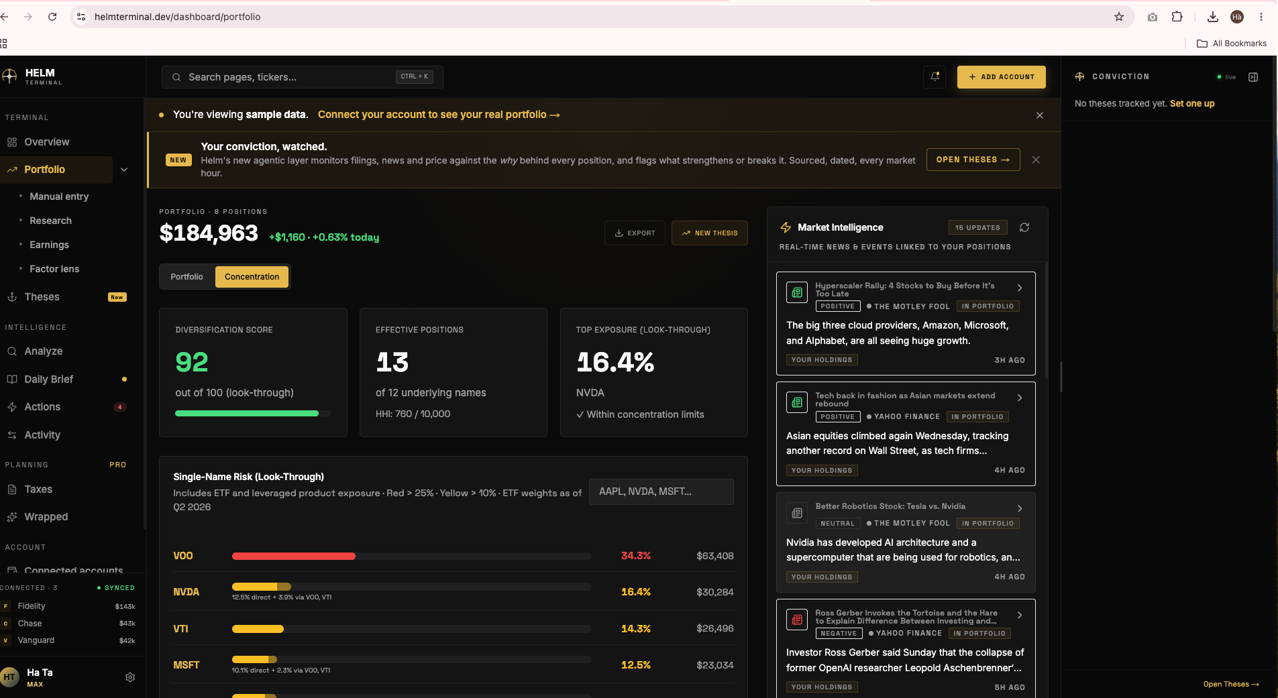This screenshot has height=698, width=1278.
Task: Create a New Thesis
Action: tap(709, 233)
